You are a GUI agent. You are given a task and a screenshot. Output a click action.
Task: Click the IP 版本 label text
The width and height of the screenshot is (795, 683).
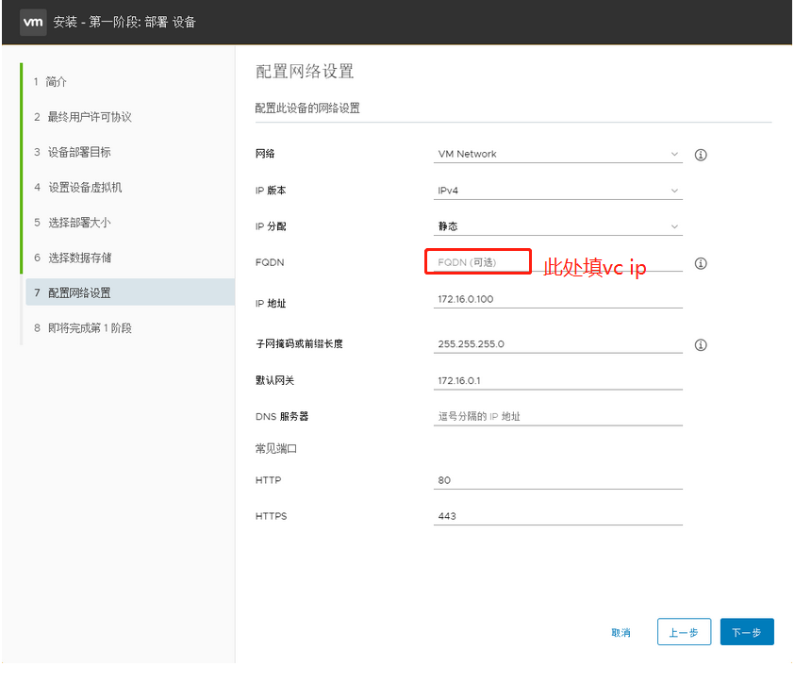pos(271,191)
